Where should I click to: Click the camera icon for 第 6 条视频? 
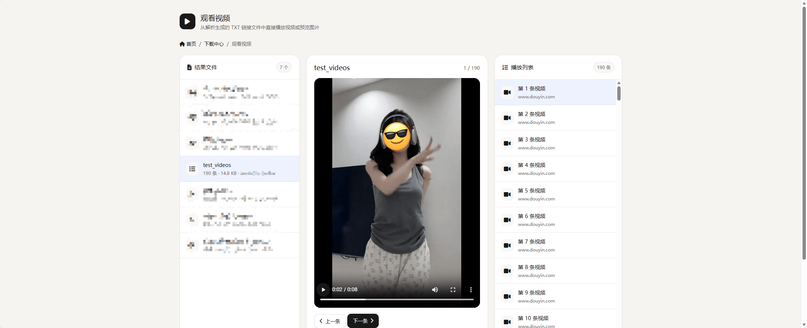507,220
